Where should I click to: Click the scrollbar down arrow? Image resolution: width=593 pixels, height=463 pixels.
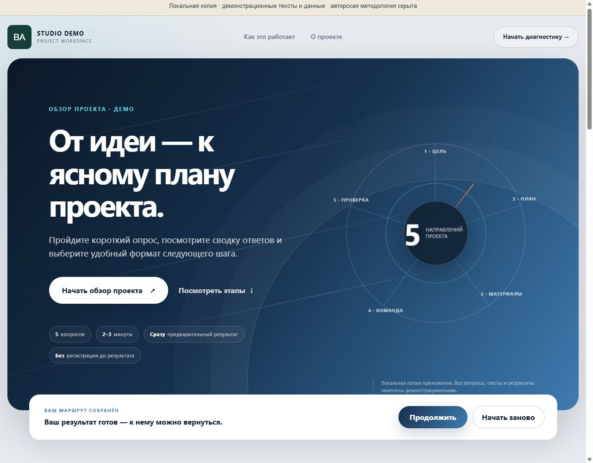point(589,459)
